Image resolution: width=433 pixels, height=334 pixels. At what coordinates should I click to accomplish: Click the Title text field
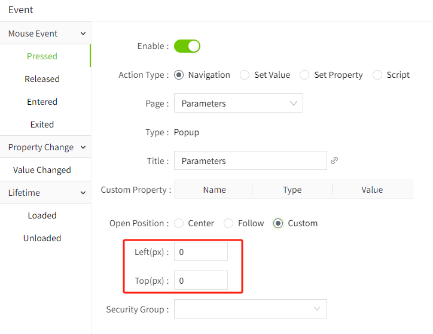(250, 161)
